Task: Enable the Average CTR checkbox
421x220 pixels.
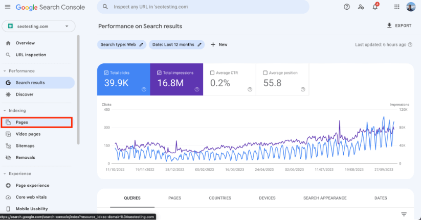Action: pos(212,73)
